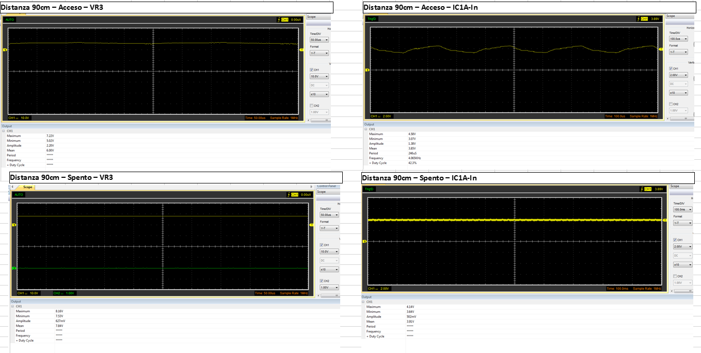Screen dimensions: 701x353
Task: Click the tab scroll-left arrow beside the Scope tab
Action: 12,187
